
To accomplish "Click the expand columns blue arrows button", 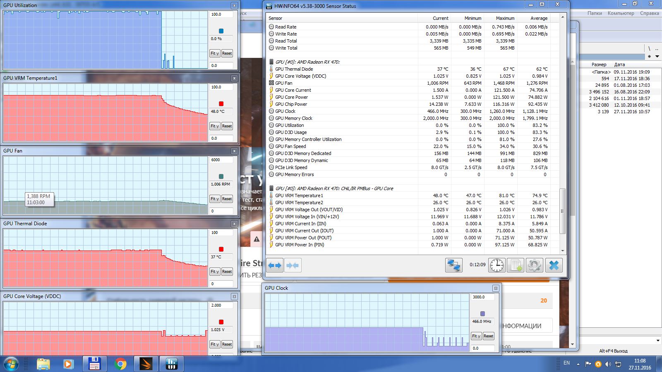I will pyautogui.click(x=275, y=265).
